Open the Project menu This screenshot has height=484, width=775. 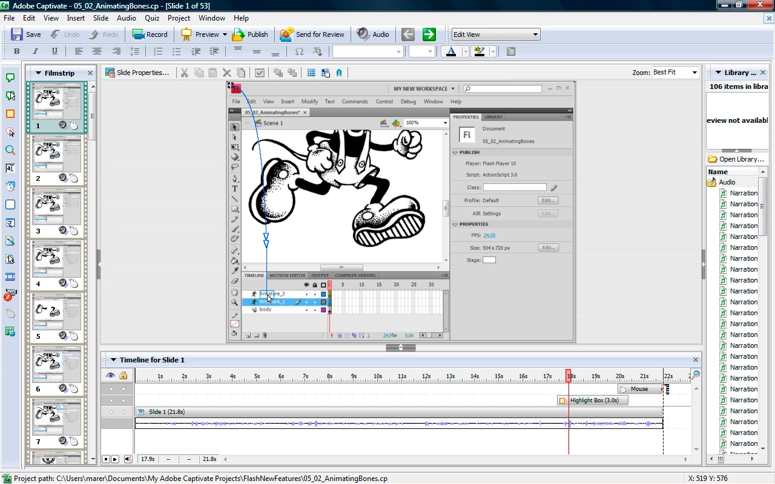(x=179, y=18)
